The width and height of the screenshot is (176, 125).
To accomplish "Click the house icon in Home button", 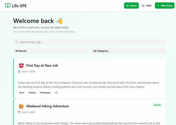I will pyautogui.click(x=127, y=6).
